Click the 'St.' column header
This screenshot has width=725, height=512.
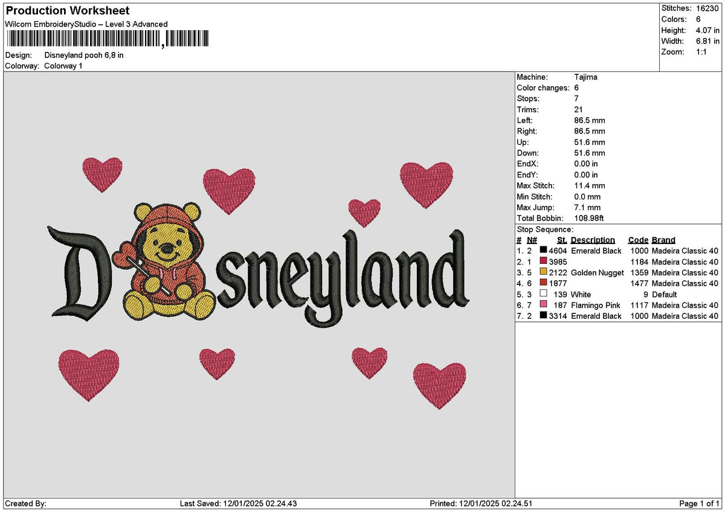coord(562,240)
